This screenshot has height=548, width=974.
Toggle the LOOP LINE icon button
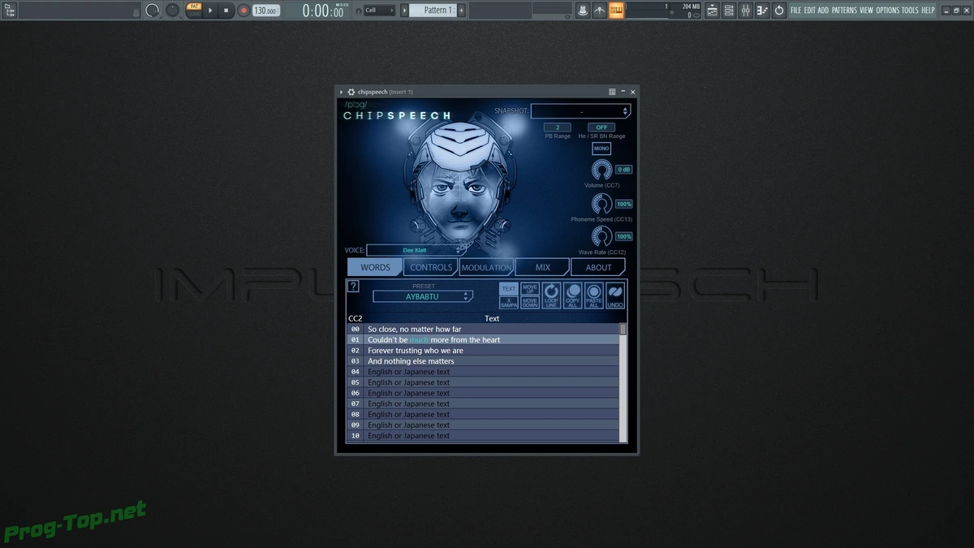click(551, 296)
